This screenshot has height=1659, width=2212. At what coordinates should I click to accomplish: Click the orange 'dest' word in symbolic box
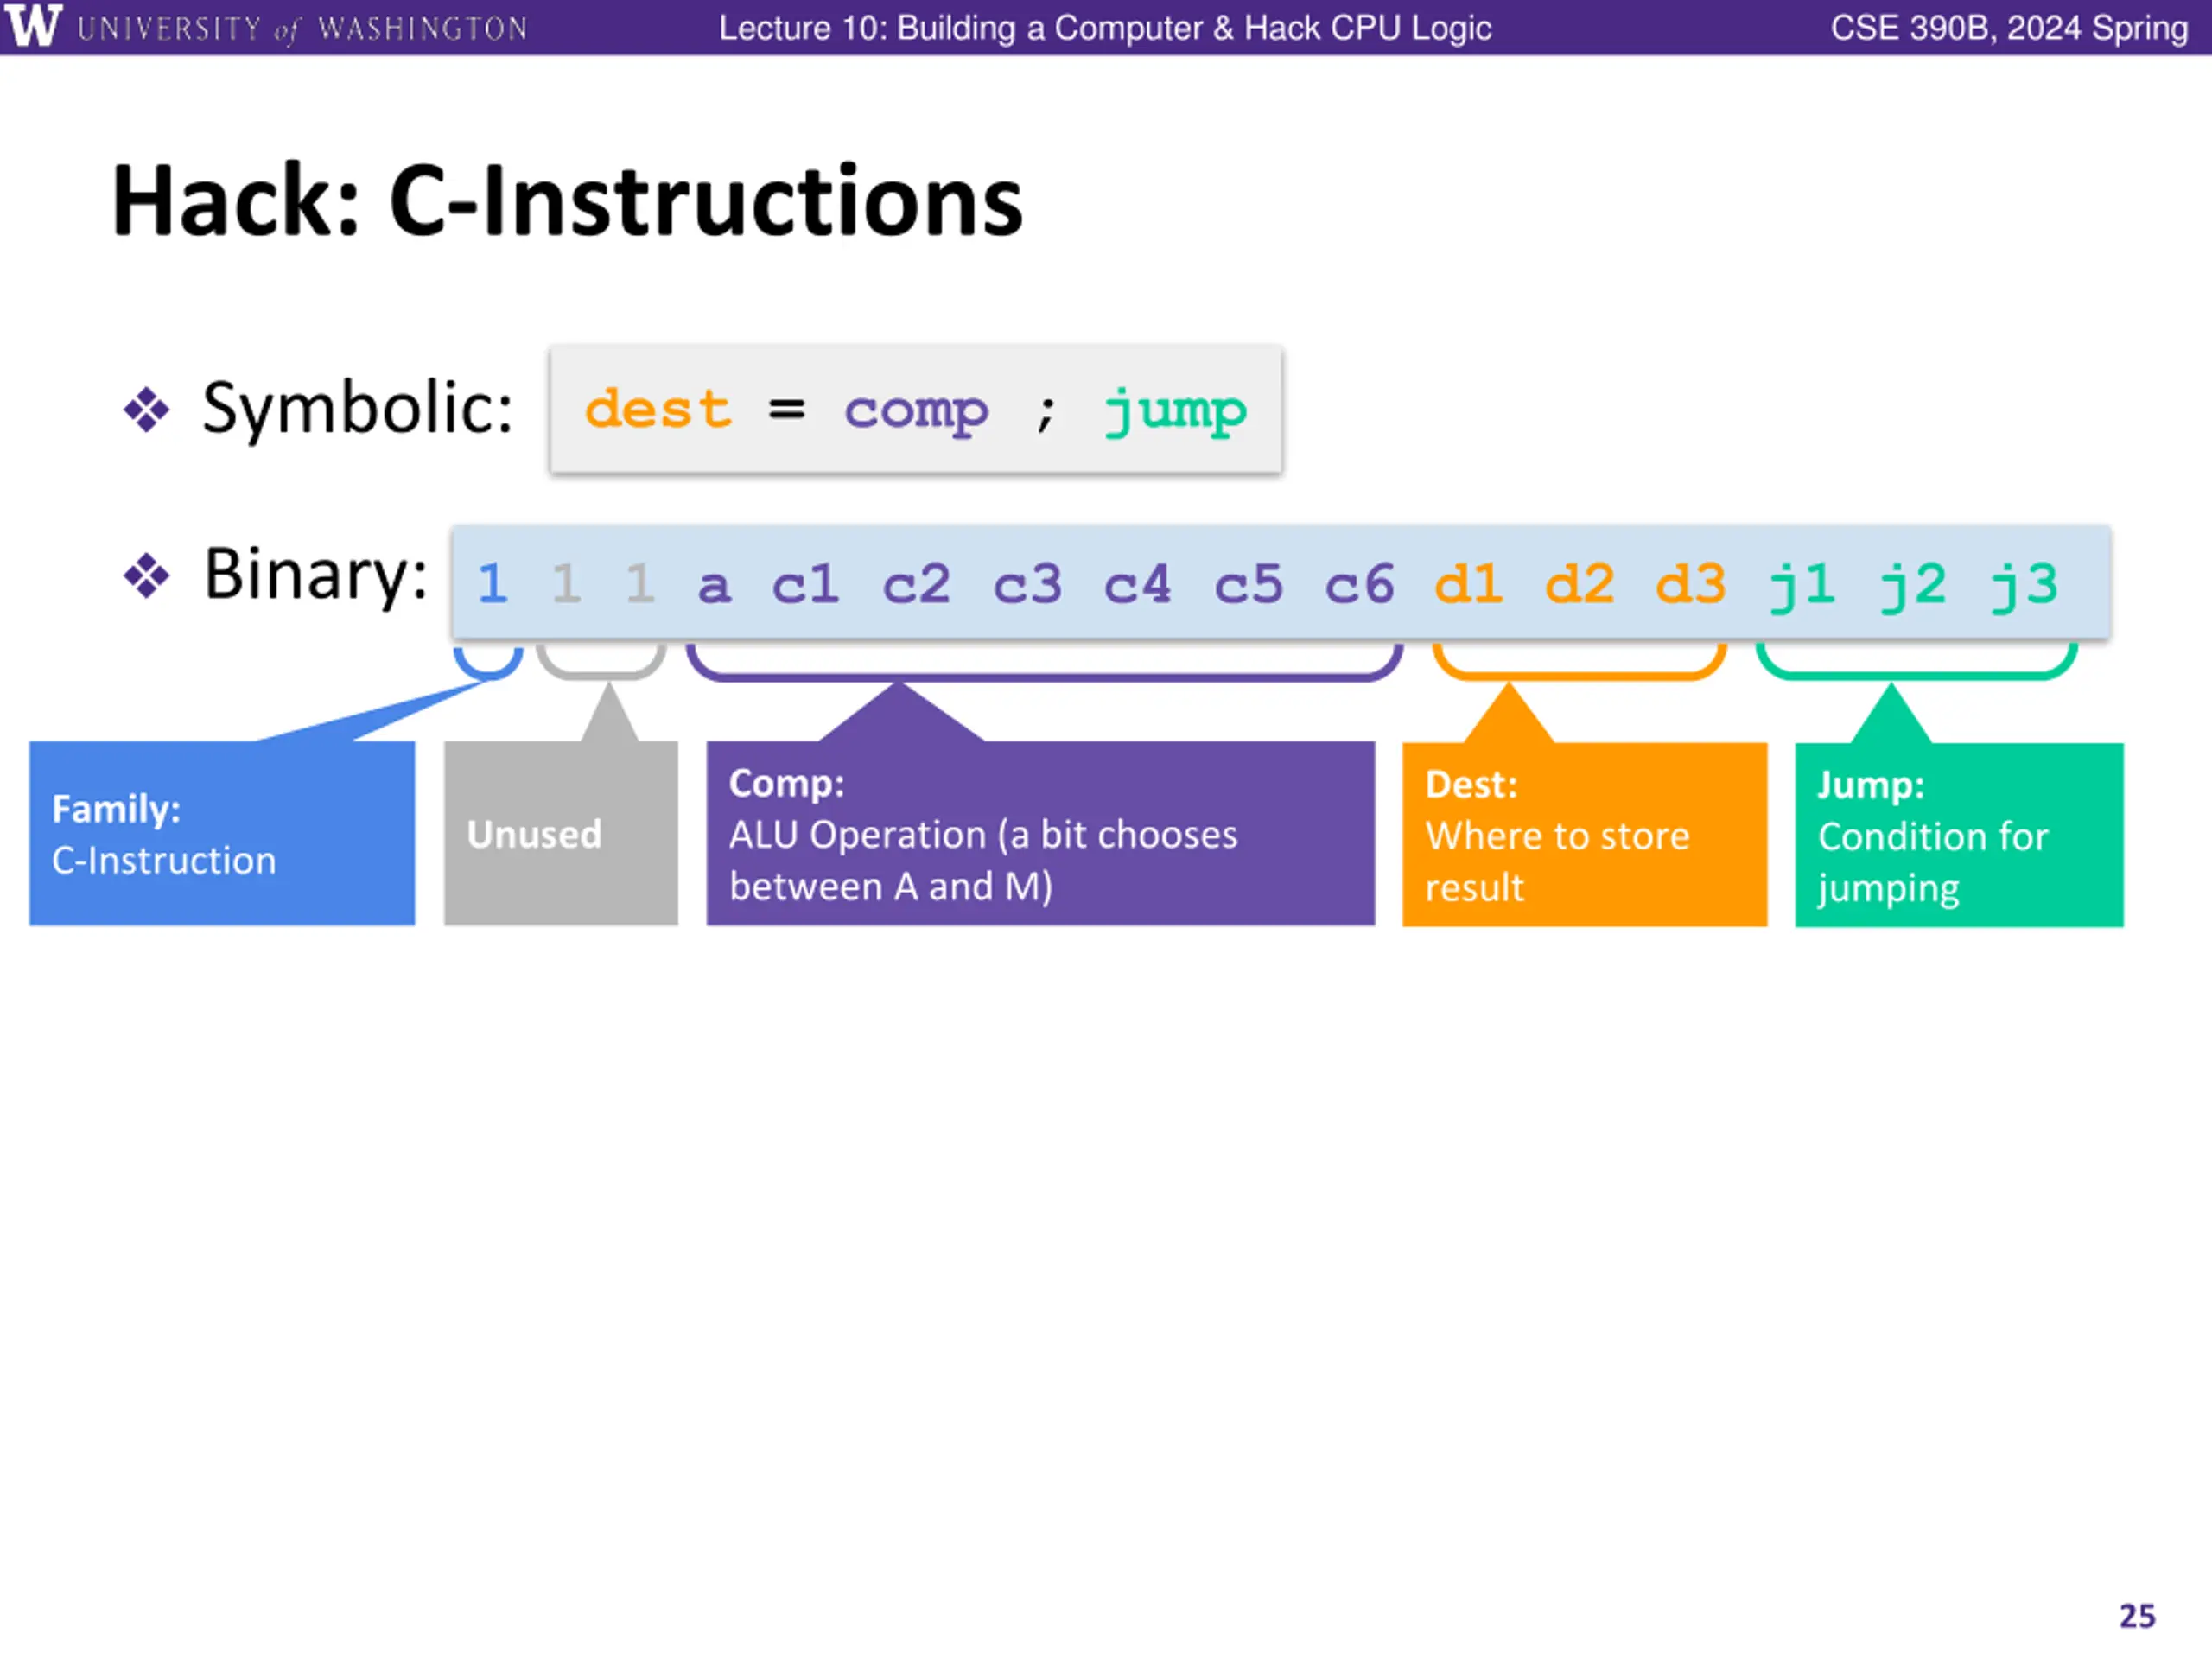(x=658, y=410)
